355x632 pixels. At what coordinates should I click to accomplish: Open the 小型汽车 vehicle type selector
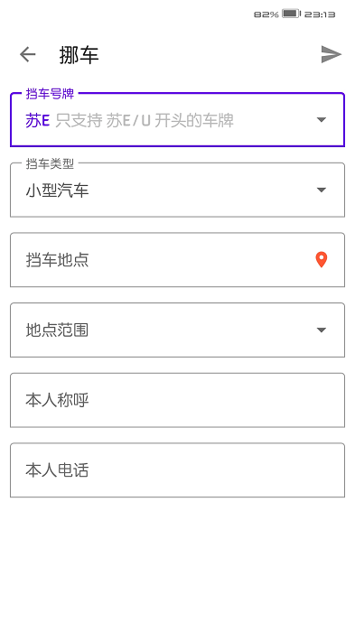click(x=177, y=190)
